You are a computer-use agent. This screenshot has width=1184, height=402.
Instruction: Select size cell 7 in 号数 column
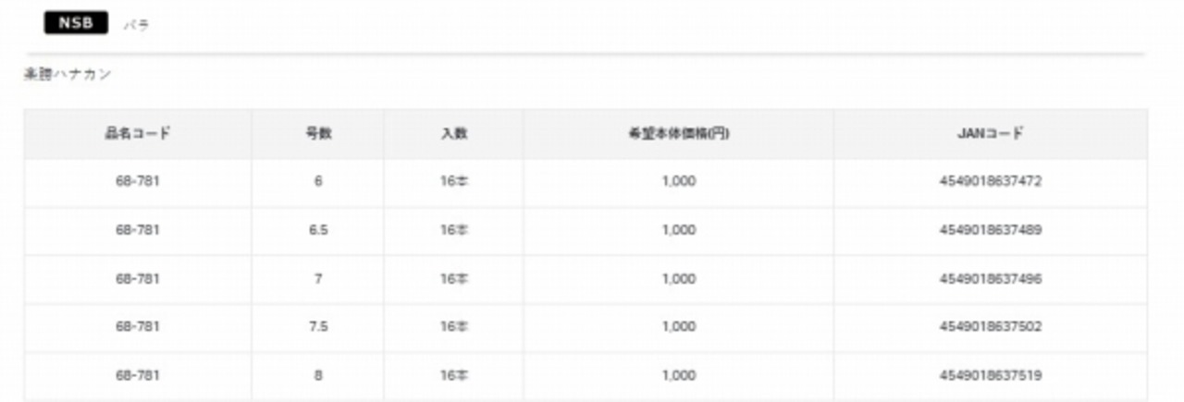point(318,278)
